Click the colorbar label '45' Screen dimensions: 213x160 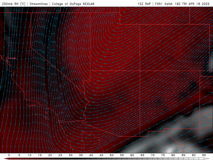pyautogui.click(x=101, y=155)
